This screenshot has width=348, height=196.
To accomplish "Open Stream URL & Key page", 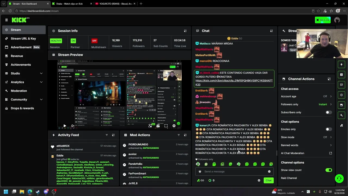I will point(24,39).
